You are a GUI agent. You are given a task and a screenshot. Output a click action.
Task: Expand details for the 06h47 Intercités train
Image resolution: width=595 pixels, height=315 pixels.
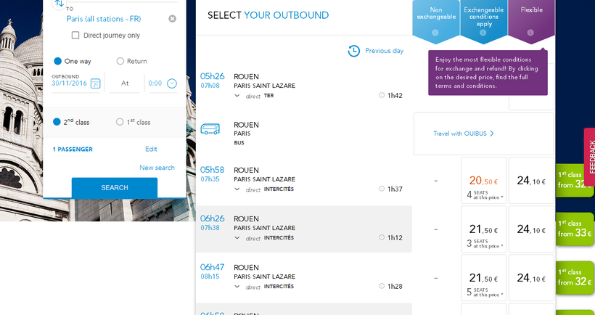click(237, 287)
